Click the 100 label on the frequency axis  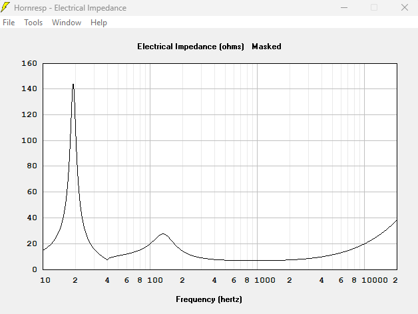coord(155,280)
